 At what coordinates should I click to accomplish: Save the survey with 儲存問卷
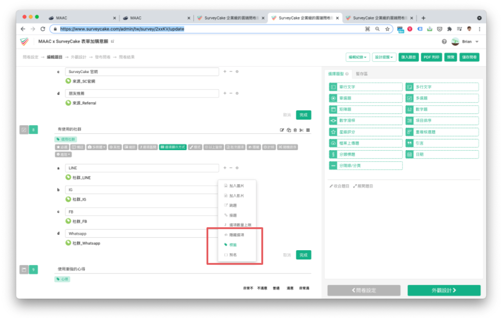[469, 57]
